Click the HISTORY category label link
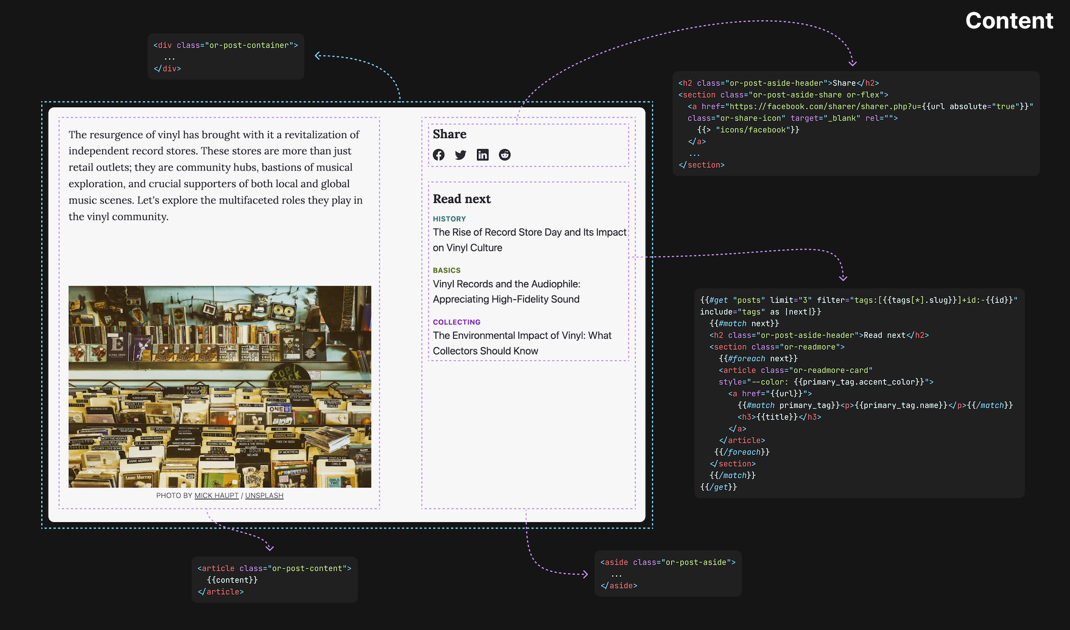1070x630 pixels. 448,218
